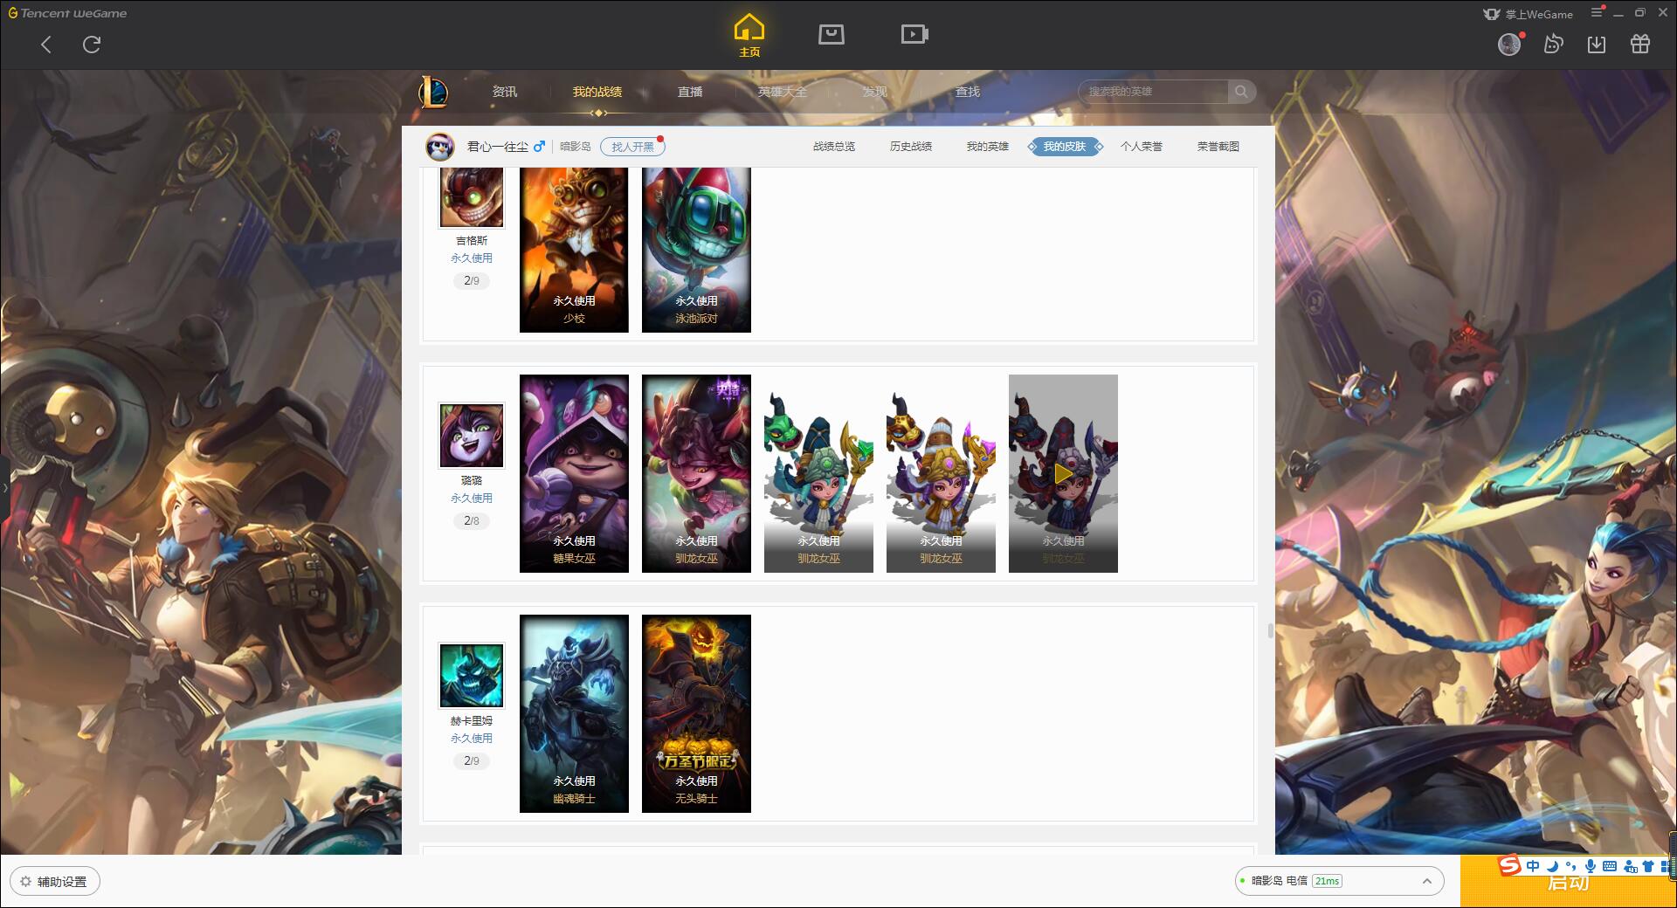Open the 驯龙女巫 splash-art skin card

point(696,473)
